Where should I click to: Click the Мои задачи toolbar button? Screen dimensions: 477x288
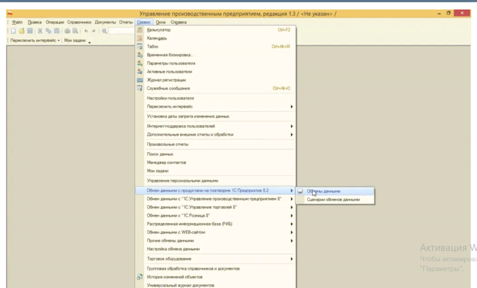pyautogui.click(x=75, y=41)
